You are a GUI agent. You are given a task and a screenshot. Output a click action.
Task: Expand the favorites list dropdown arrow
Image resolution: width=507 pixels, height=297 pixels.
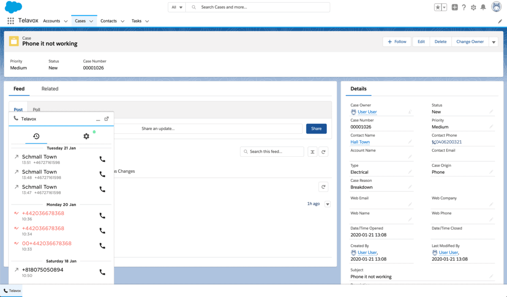444,7
